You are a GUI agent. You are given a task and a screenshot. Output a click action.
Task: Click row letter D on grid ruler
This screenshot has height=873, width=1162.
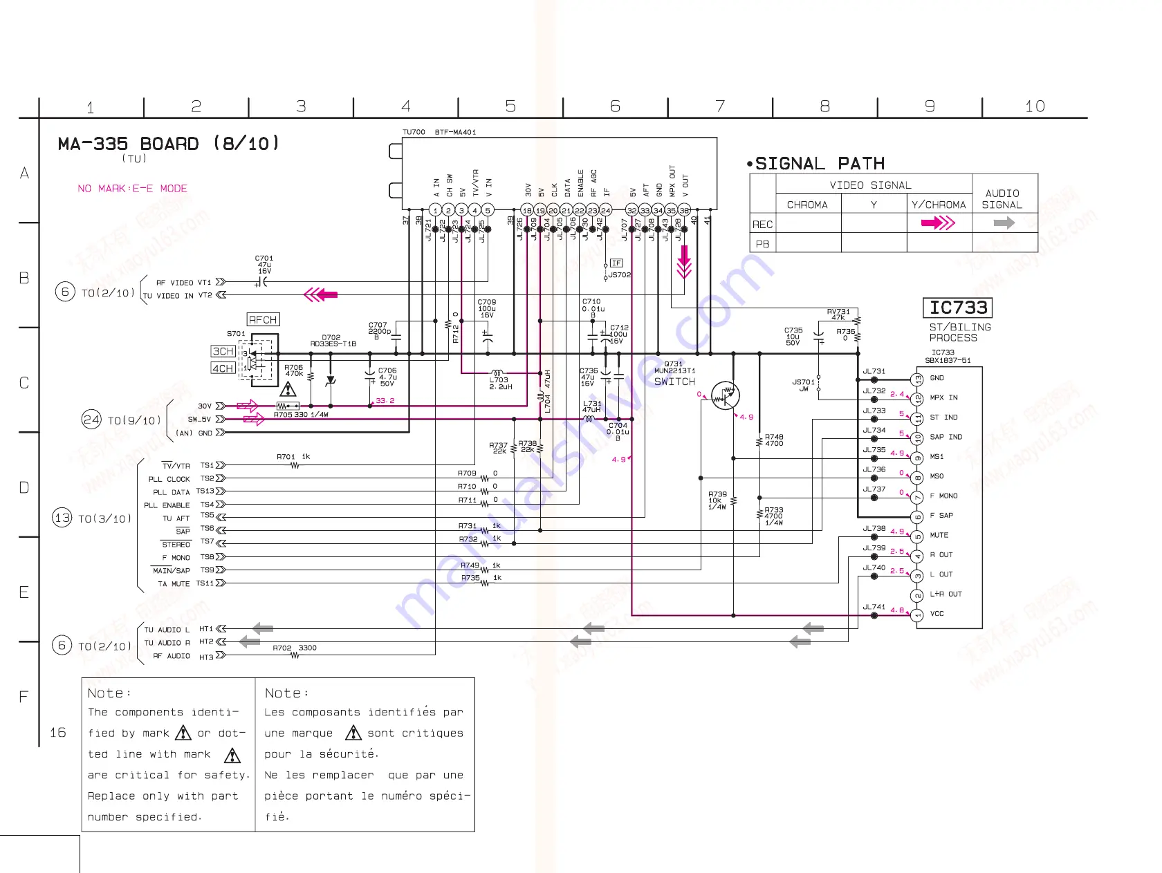24,487
